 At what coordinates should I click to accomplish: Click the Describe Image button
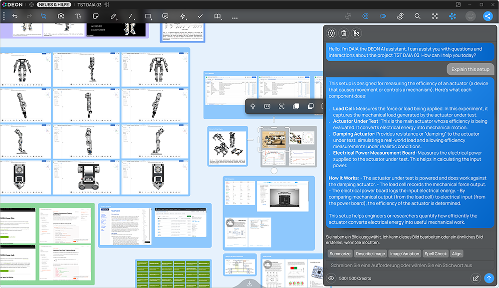370,254
